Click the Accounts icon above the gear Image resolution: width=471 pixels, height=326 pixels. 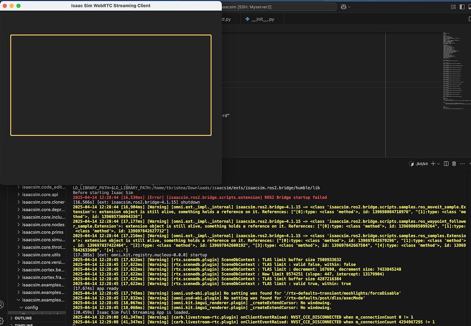coord(2,305)
